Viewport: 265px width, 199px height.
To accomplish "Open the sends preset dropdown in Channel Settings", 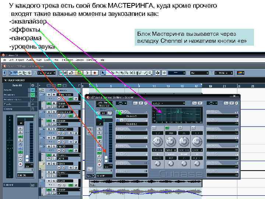I will pos(212,103).
